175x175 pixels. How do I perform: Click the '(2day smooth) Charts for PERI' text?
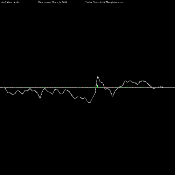(x=52, y=2)
